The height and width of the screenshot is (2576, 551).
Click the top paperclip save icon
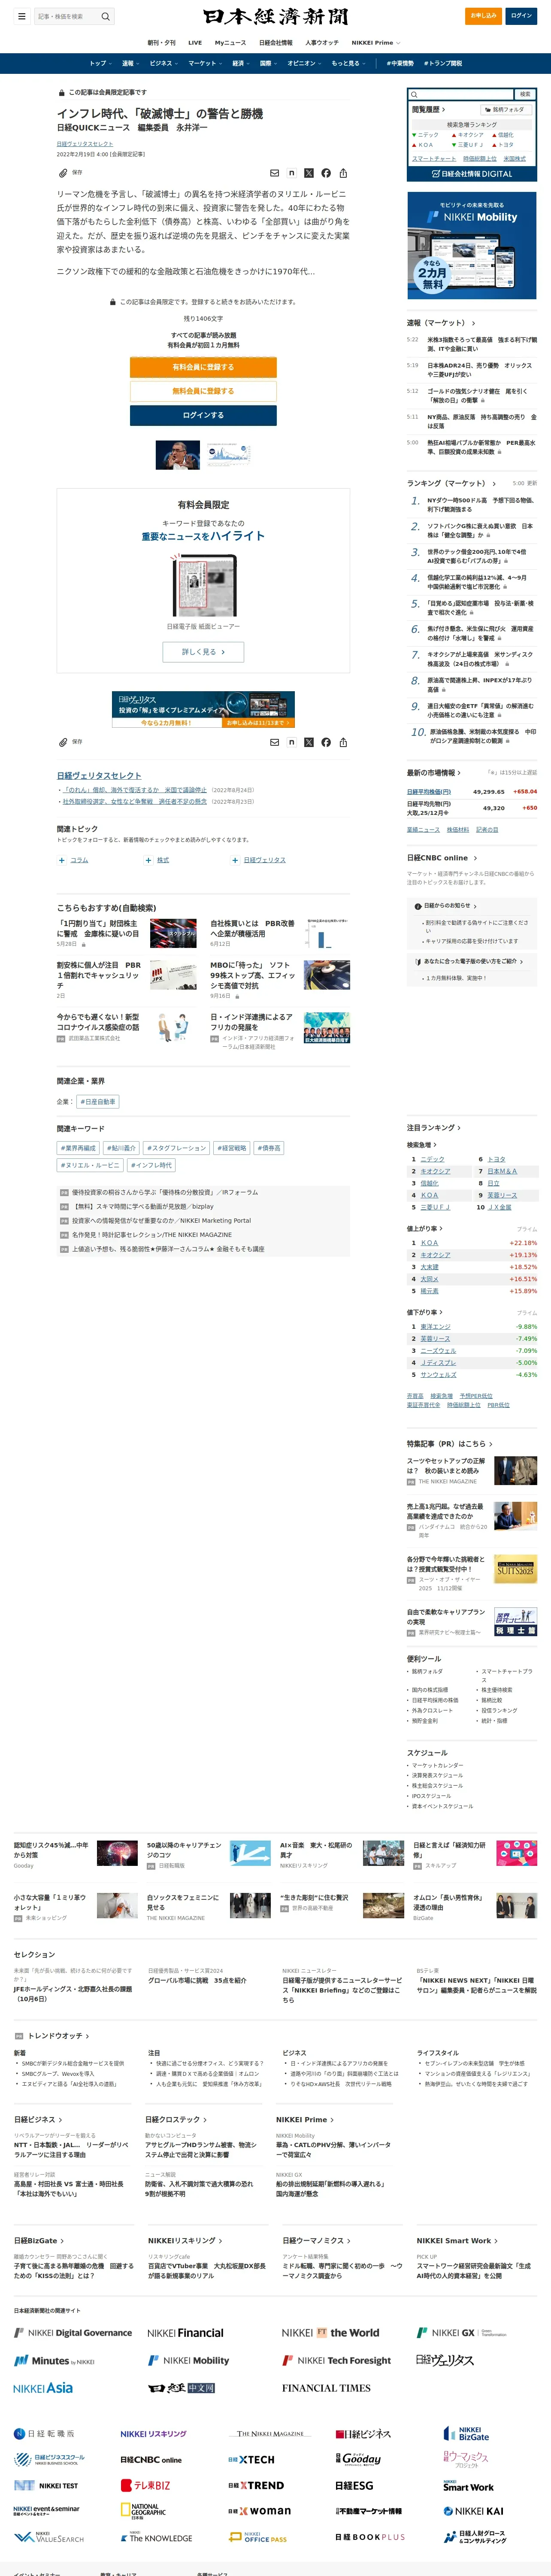63,173
